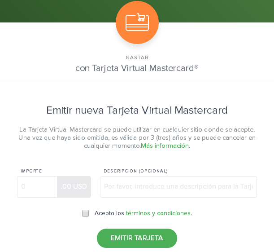The height and width of the screenshot is (252, 274).
Task: Click the orange virtual card icon
Action: [x=137, y=22]
